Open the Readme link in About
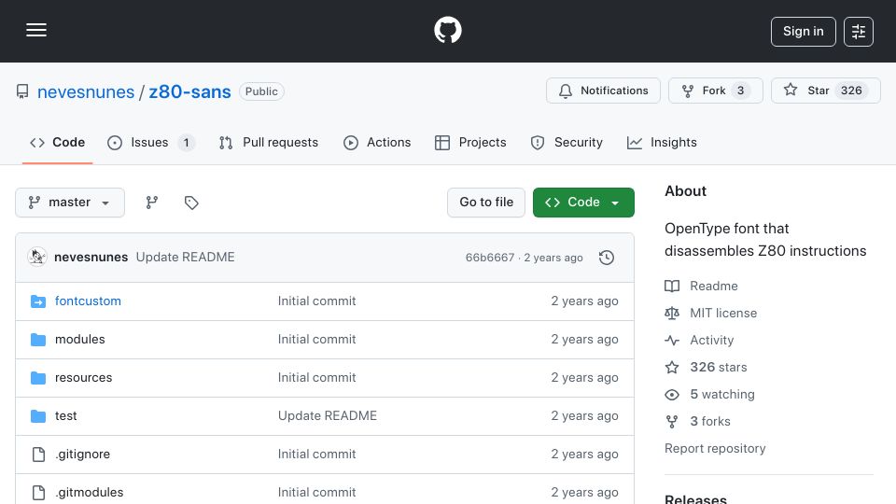896x504 pixels. point(701,286)
